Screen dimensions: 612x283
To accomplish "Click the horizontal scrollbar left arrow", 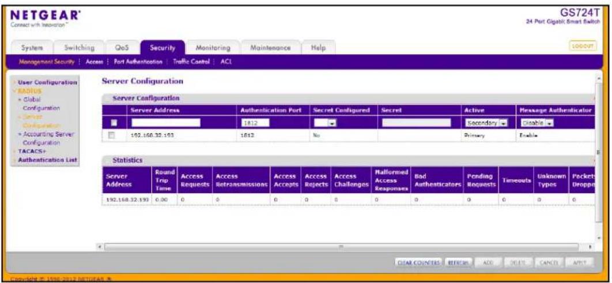I will pyautogui.click(x=100, y=247).
